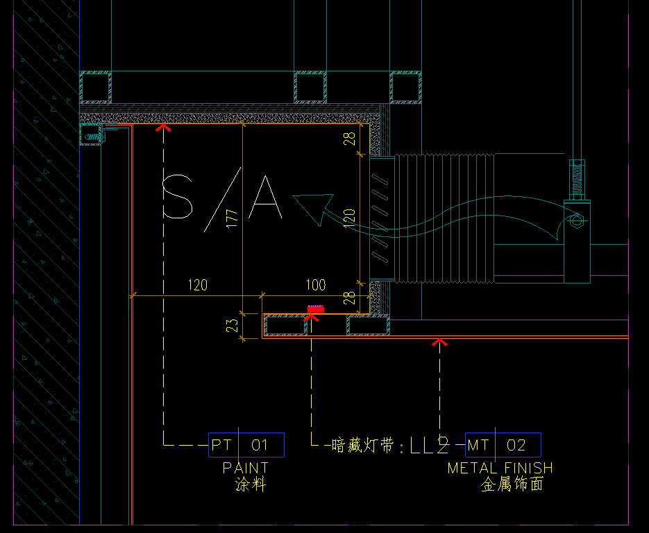
Task: Click the 金属饰面 Chinese label
Action: (512, 484)
